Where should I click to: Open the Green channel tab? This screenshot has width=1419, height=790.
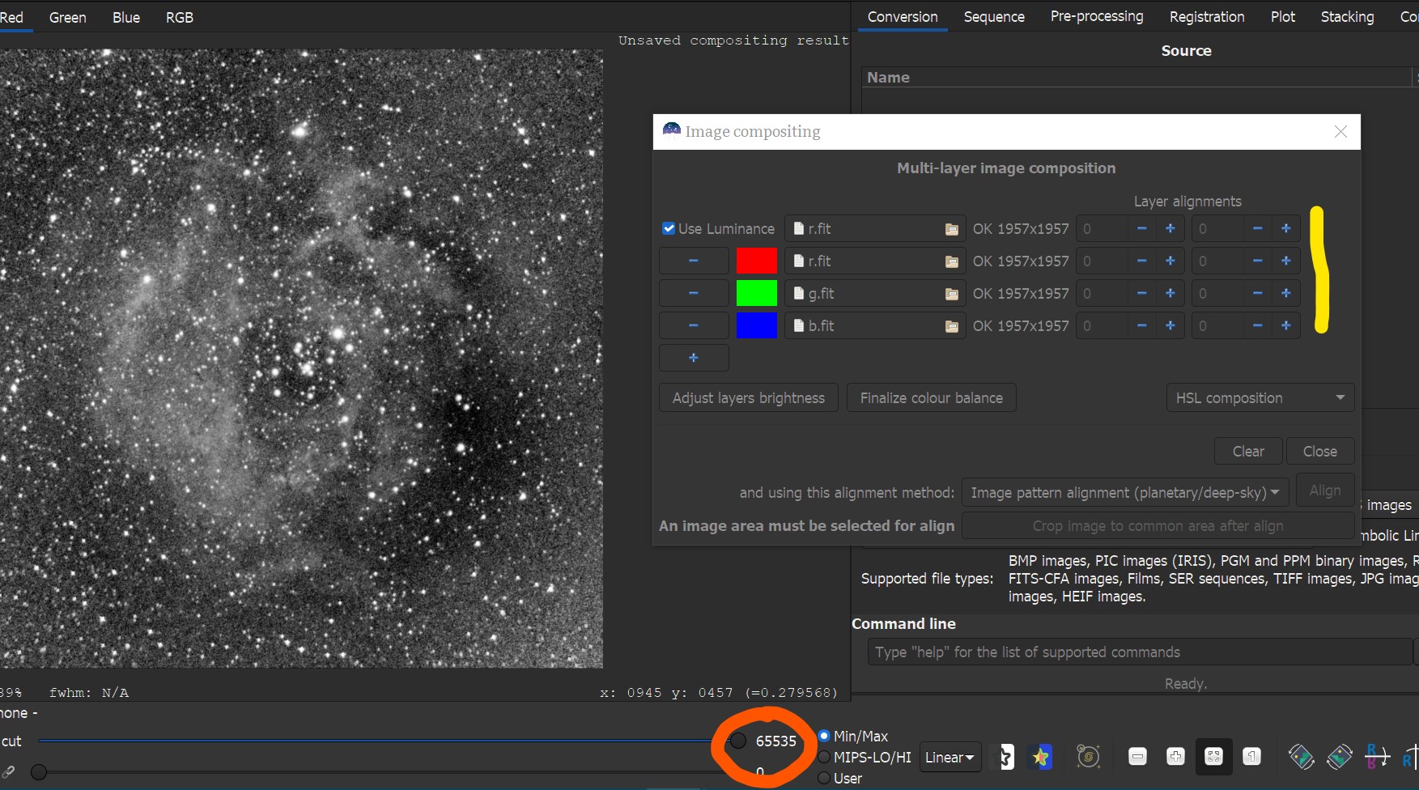67,17
